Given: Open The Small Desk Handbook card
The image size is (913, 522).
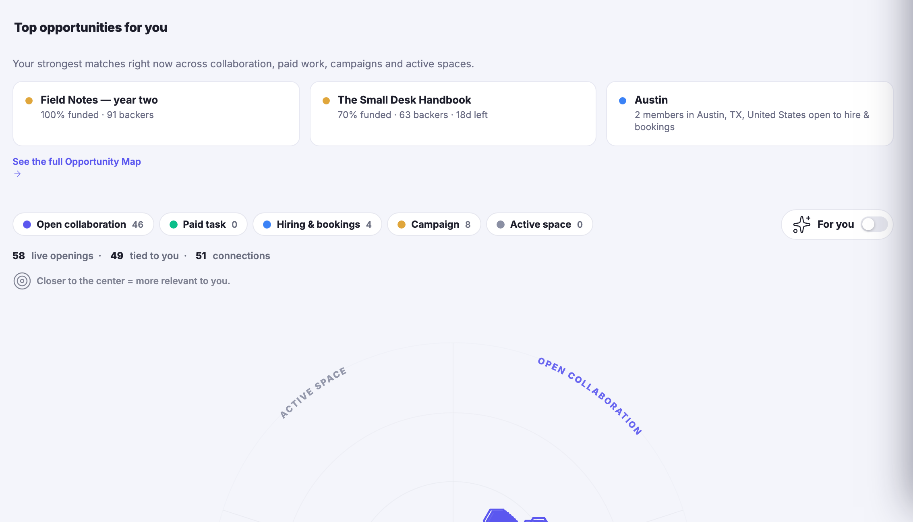Looking at the screenshot, I should coord(453,114).
